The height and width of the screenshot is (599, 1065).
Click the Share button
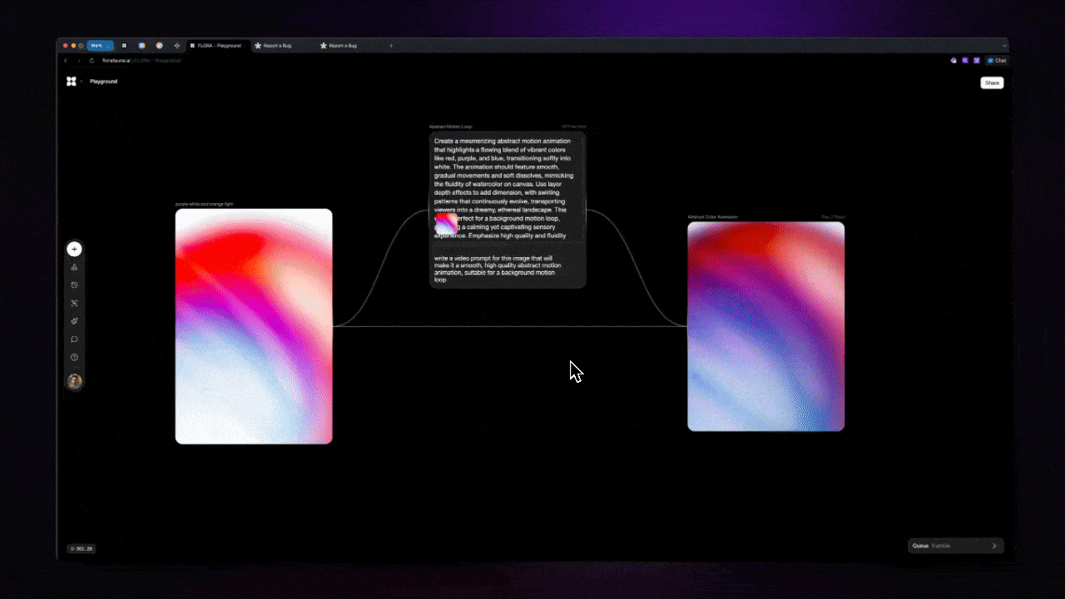click(992, 82)
